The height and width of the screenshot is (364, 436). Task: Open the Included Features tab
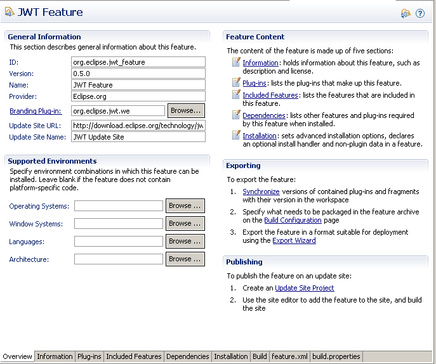pyautogui.click(x=134, y=356)
